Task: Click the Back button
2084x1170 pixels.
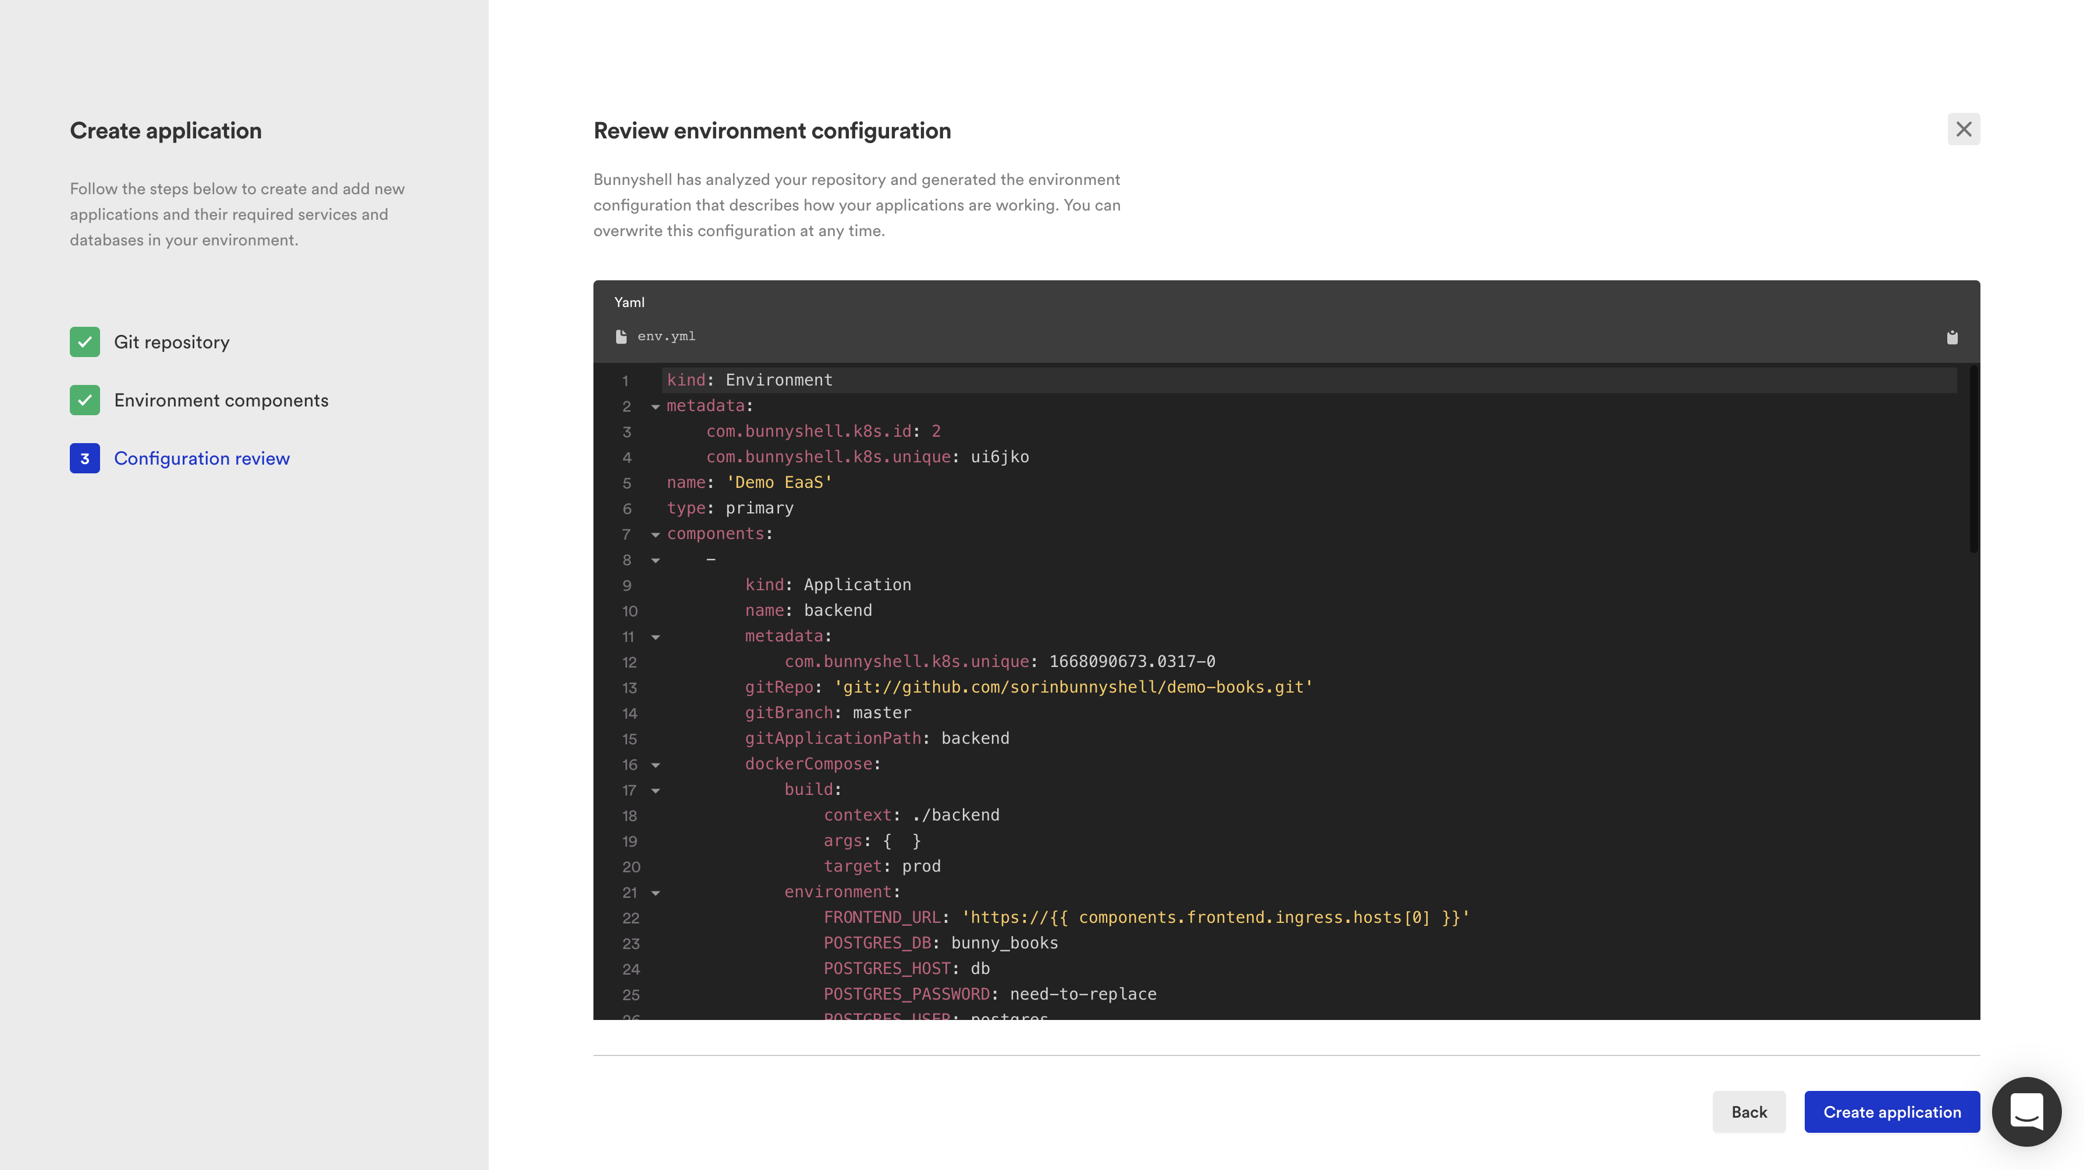Action: [1748, 1112]
